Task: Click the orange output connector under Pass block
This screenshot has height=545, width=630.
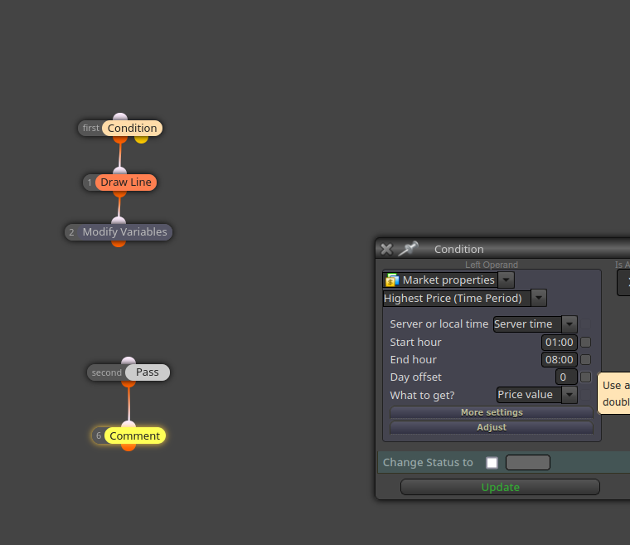Action: point(128,384)
